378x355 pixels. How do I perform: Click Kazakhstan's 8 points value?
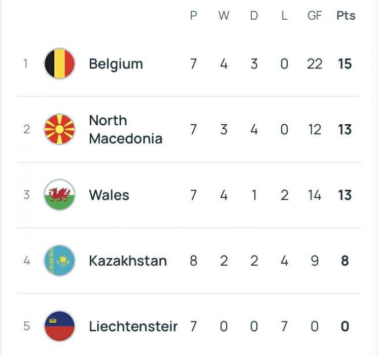tap(345, 261)
